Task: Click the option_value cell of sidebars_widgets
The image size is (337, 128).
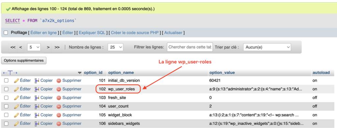Action: click(x=256, y=123)
